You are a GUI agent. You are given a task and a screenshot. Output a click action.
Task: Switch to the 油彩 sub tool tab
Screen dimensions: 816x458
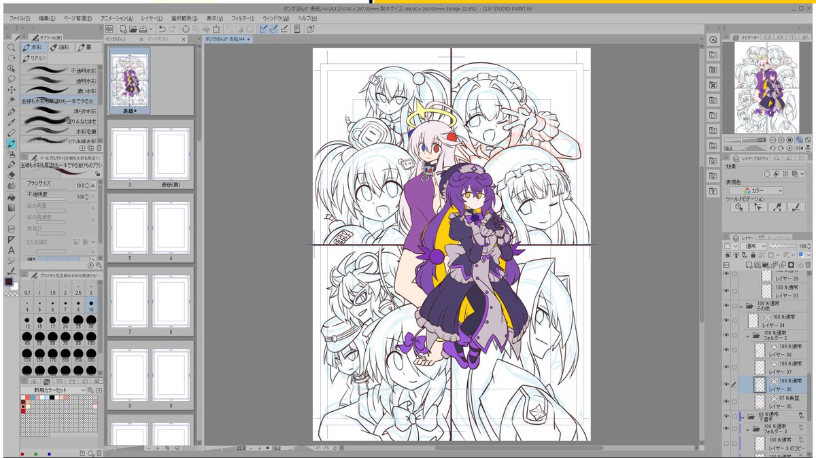(61, 48)
